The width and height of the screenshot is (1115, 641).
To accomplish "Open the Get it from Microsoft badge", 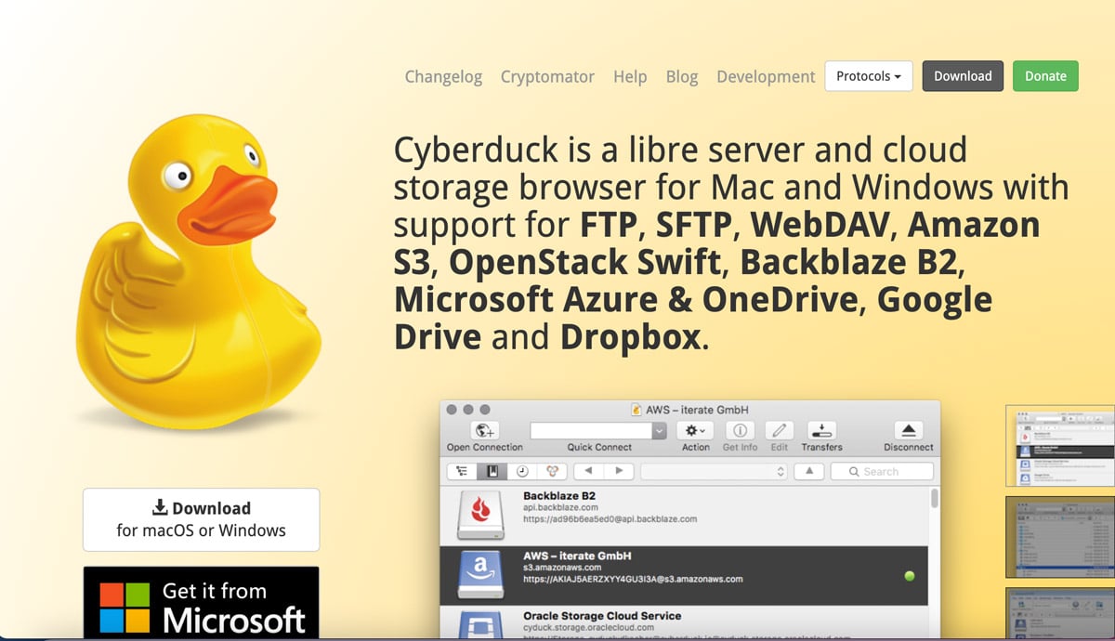I will [x=201, y=603].
